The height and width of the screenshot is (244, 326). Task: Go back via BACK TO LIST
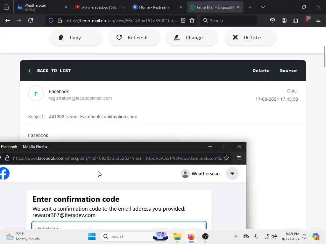pos(49,71)
